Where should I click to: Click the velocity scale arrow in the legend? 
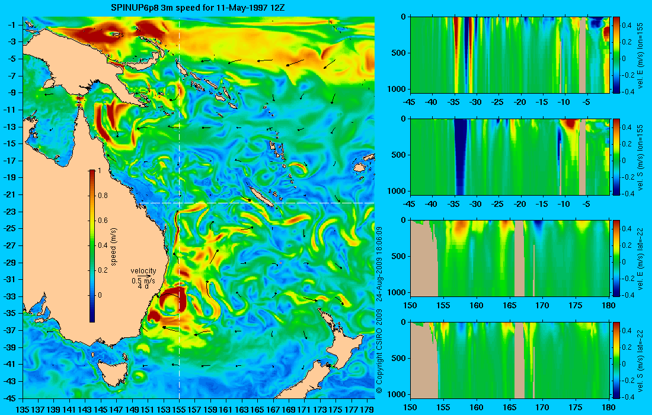pos(143,276)
